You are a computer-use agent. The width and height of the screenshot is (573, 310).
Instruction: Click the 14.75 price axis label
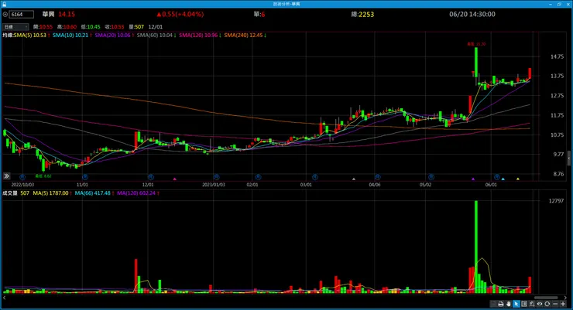[x=557, y=56]
